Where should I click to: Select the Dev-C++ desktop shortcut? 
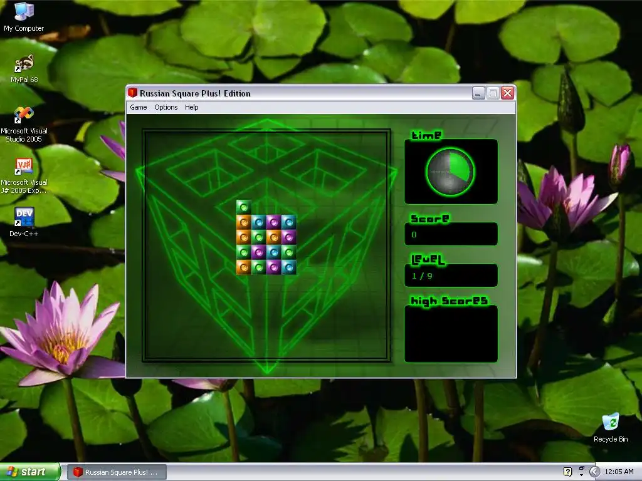click(x=24, y=222)
